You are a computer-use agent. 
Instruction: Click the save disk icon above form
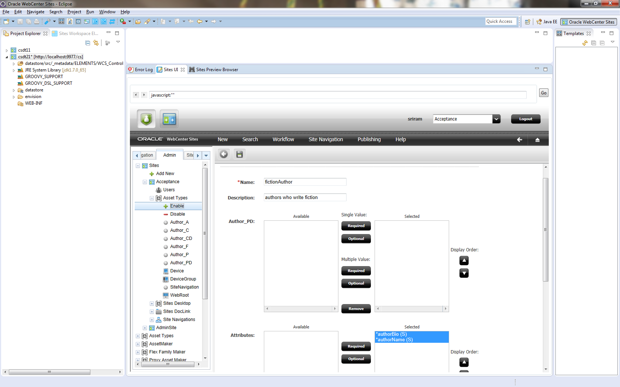tap(240, 154)
